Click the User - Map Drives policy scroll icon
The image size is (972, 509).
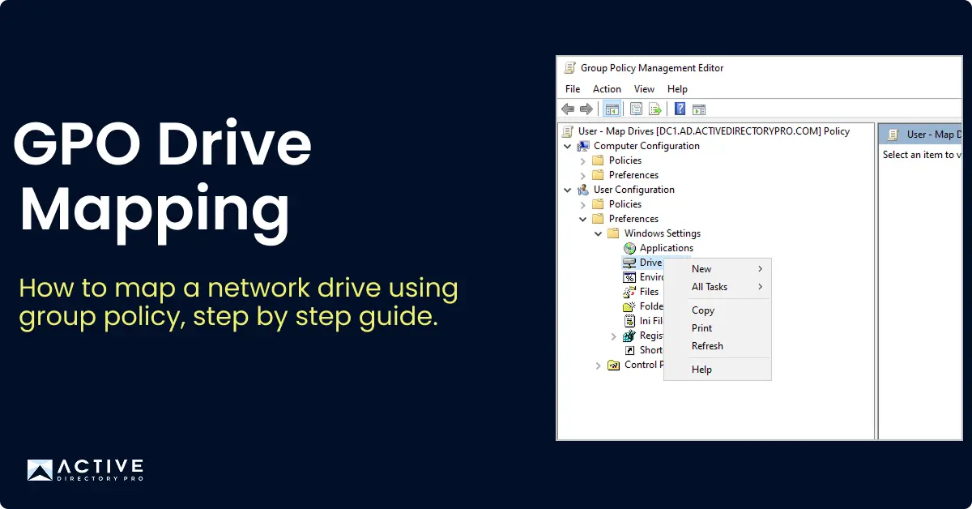569,131
